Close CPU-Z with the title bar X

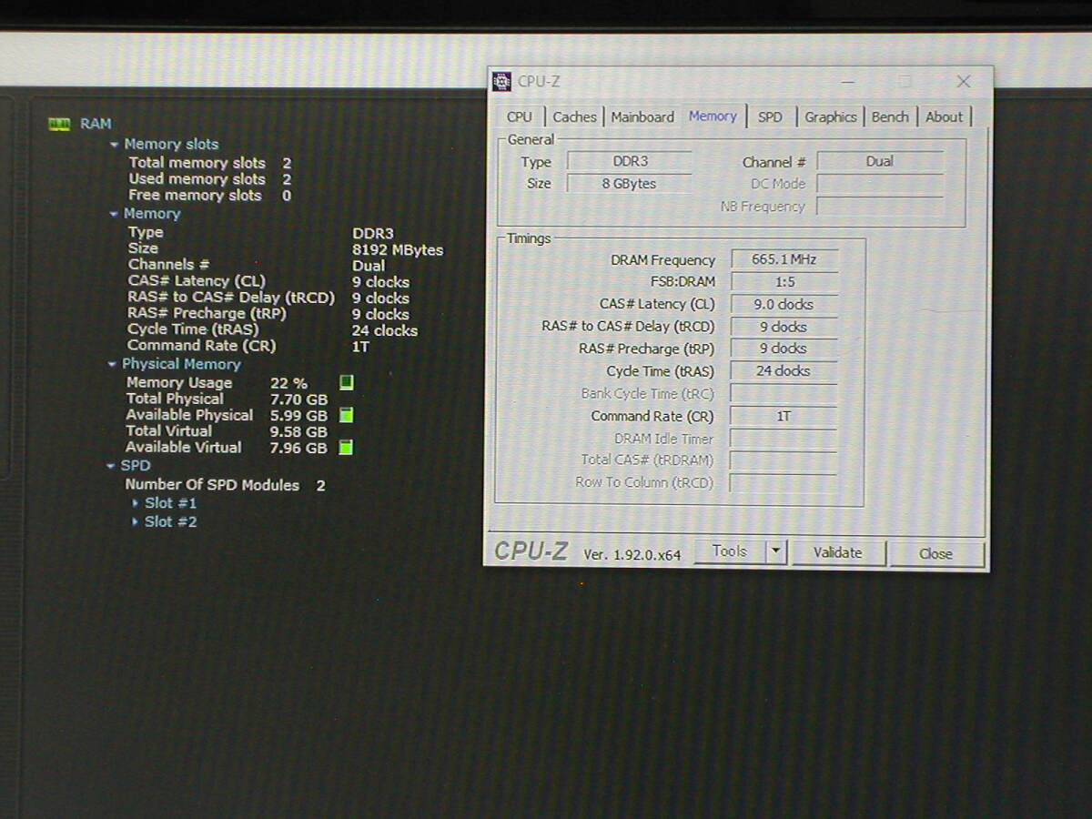coord(963,82)
